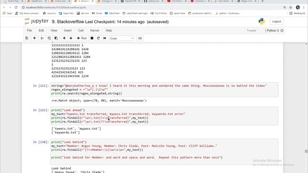Select the In [121] code cell
The height and width of the screenshot is (173, 308).
164,89
